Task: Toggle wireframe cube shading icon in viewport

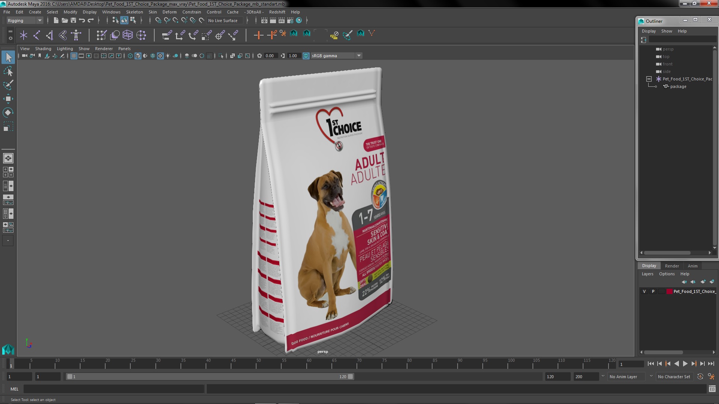Action: (130, 56)
